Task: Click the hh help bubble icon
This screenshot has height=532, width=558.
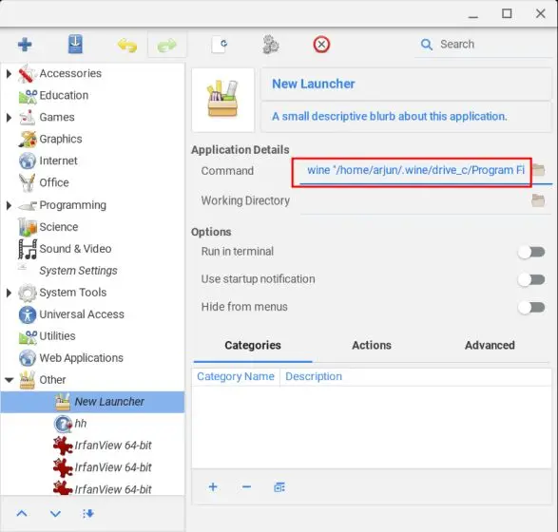Action: (x=63, y=424)
